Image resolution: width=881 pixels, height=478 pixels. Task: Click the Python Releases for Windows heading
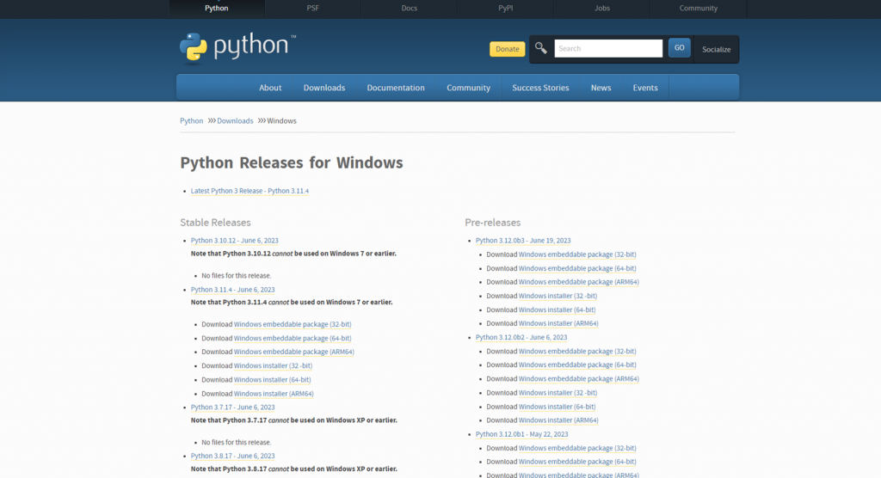pyautogui.click(x=292, y=162)
